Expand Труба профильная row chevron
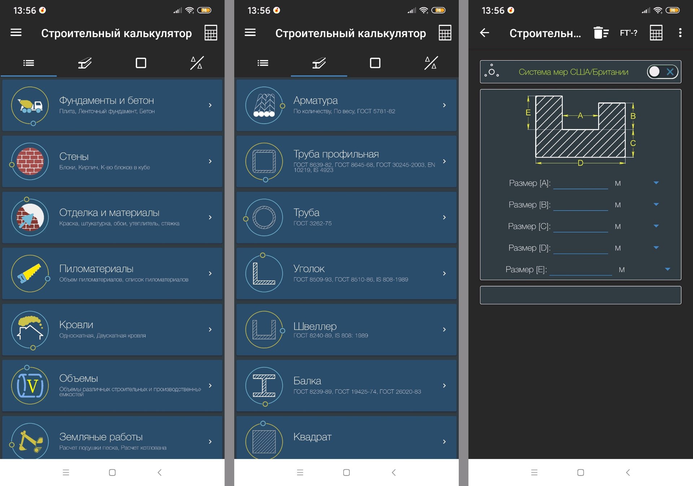Screen dimensions: 693x486 click(x=444, y=161)
